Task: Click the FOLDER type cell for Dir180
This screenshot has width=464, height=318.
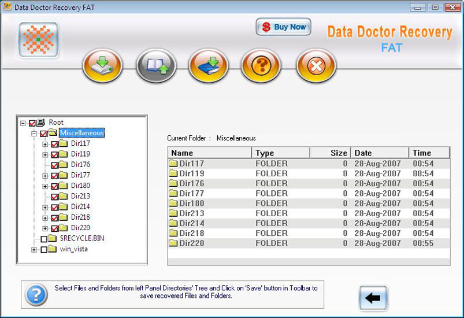Action: tap(272, 204)
